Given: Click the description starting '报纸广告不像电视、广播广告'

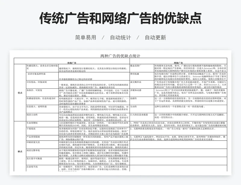Looking at the screenshot, I should pos(93,93).
